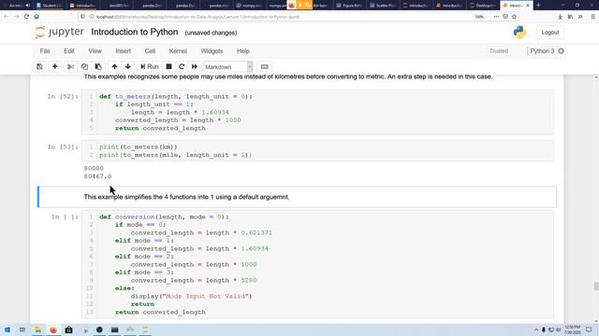Open the Kernel menu

pyautogui.click(x=178, y=51)
